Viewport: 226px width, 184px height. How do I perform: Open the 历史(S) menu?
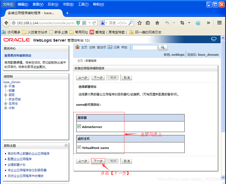53,4
